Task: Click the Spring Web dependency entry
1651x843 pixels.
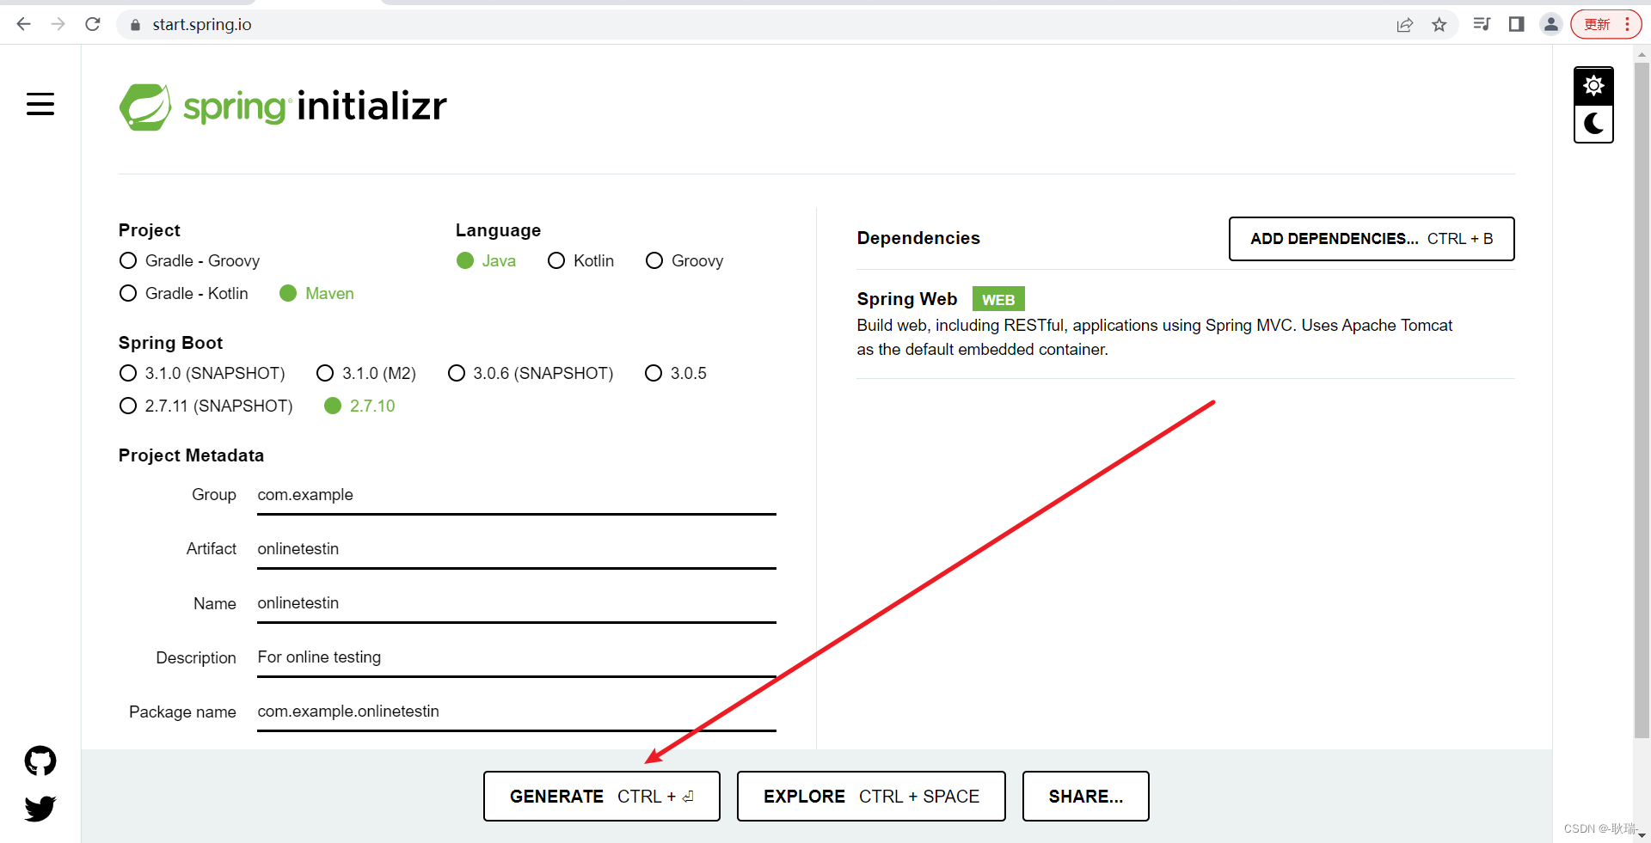Action: [x=1186, y=324]
